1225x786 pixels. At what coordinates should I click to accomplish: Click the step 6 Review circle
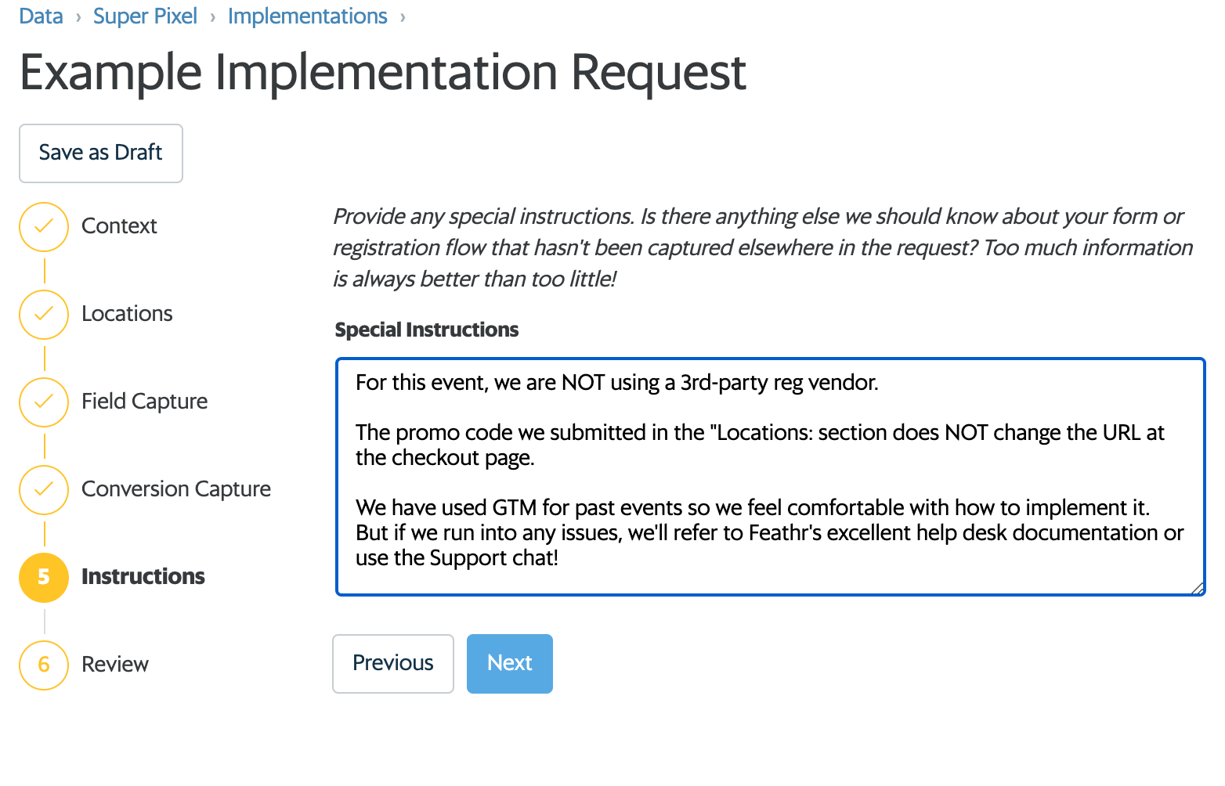coord(44,665)
